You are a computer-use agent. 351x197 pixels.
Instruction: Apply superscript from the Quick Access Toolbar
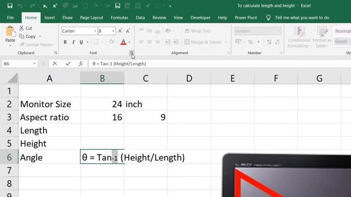[x=55, y=6]
